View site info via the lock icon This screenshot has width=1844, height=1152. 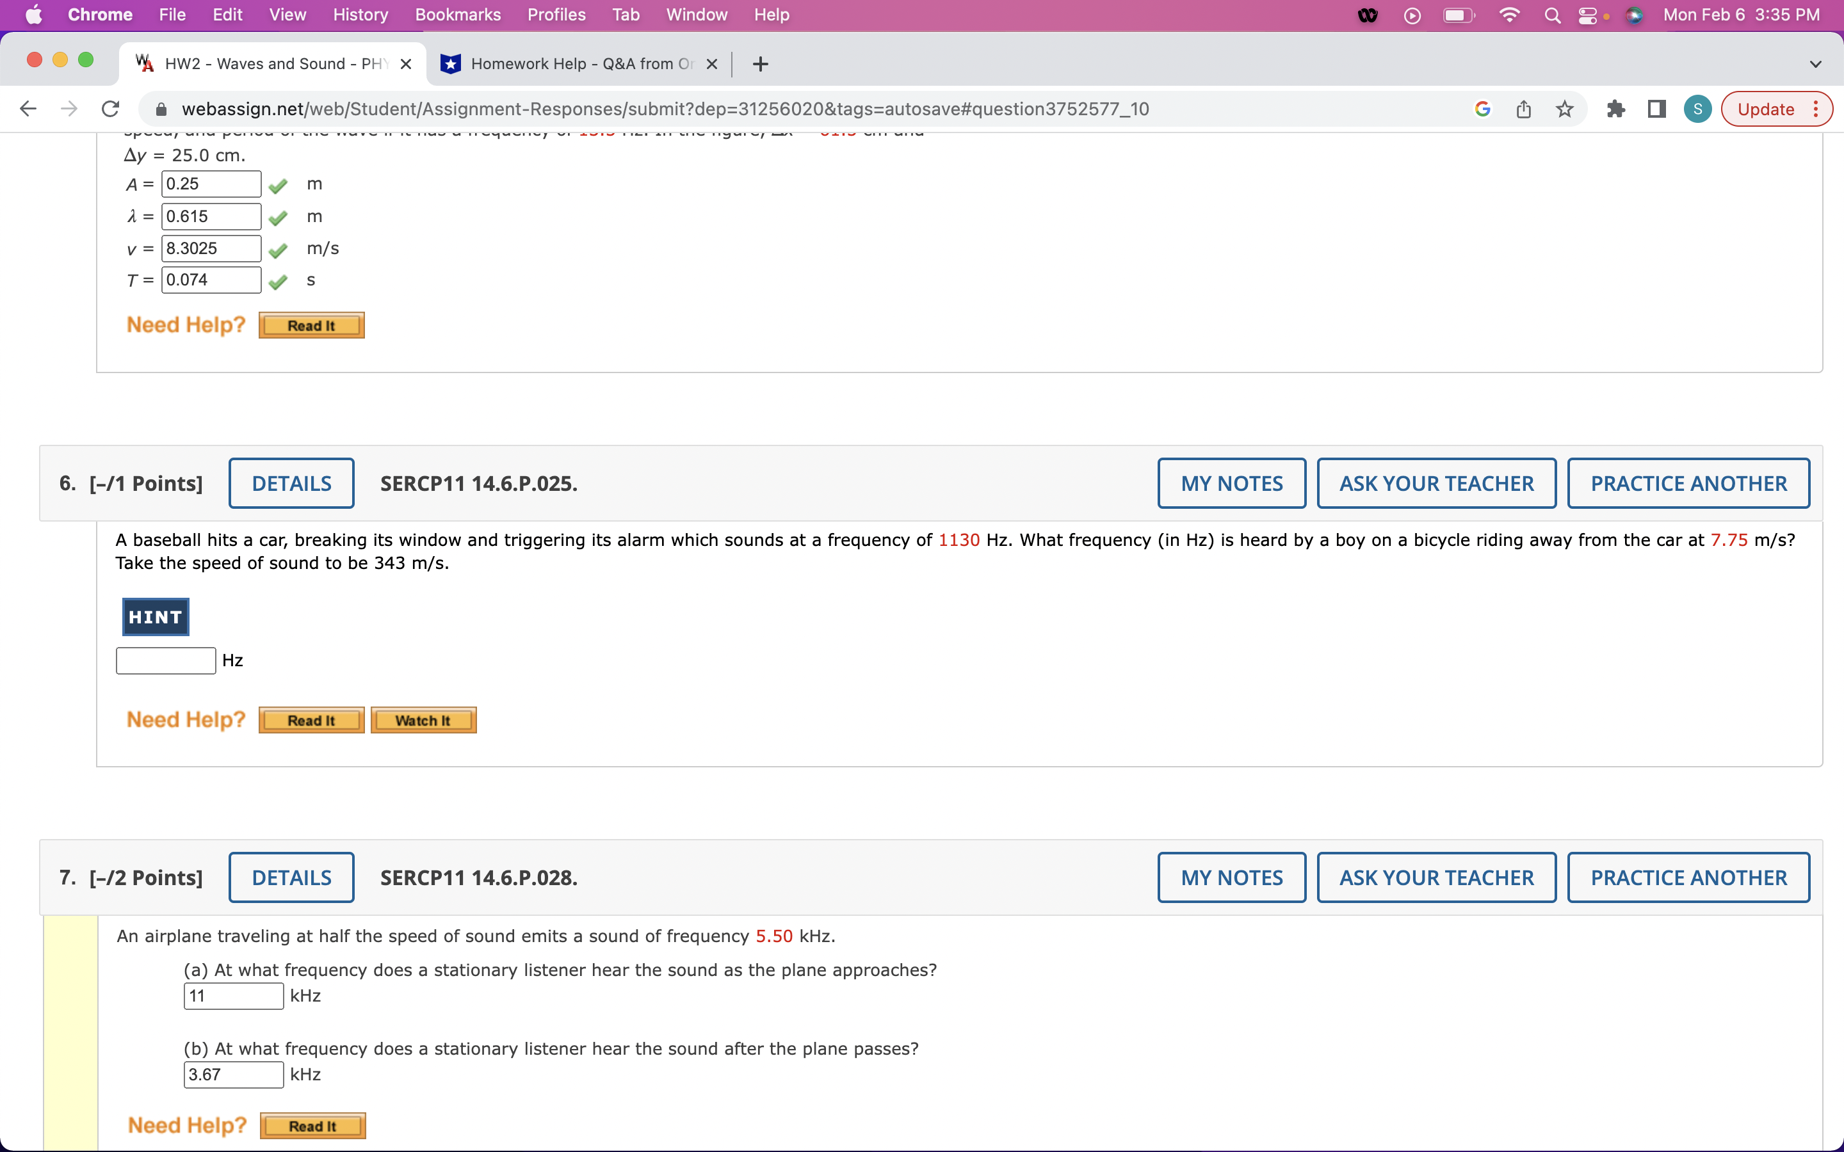(161, 108)
